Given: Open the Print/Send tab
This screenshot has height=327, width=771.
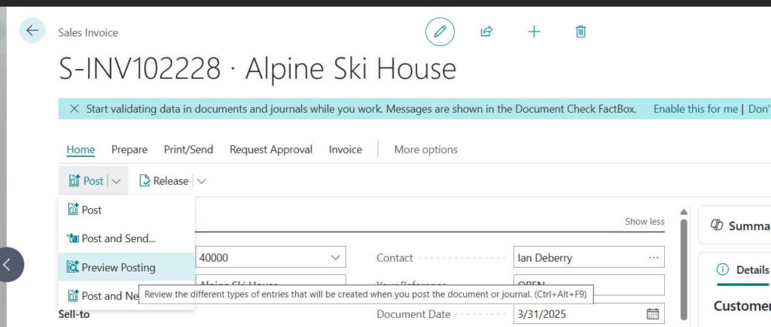Looking at the screenshot, I should coord(188,150).
